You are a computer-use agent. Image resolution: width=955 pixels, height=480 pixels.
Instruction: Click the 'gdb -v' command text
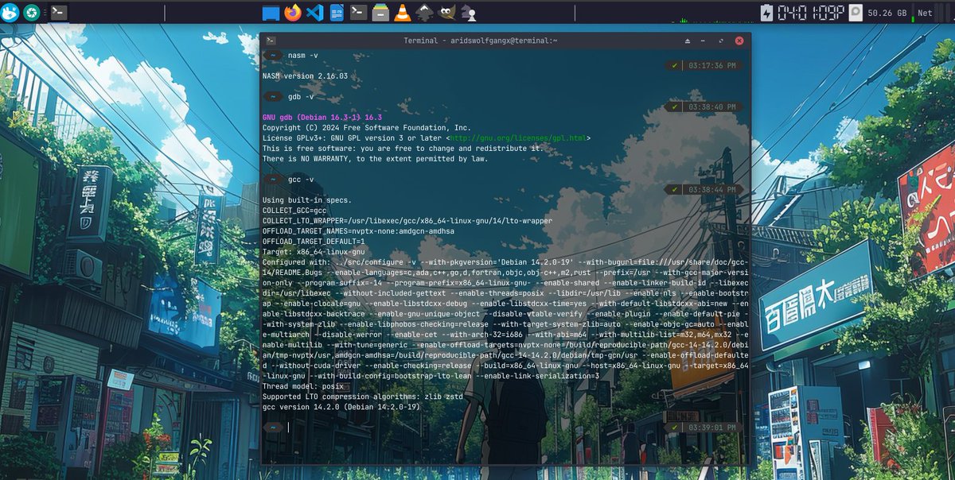[x=299, y=96]
